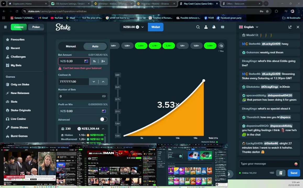Click the 2.93× crash history pill
303x188 pixels.
point(141,46)
